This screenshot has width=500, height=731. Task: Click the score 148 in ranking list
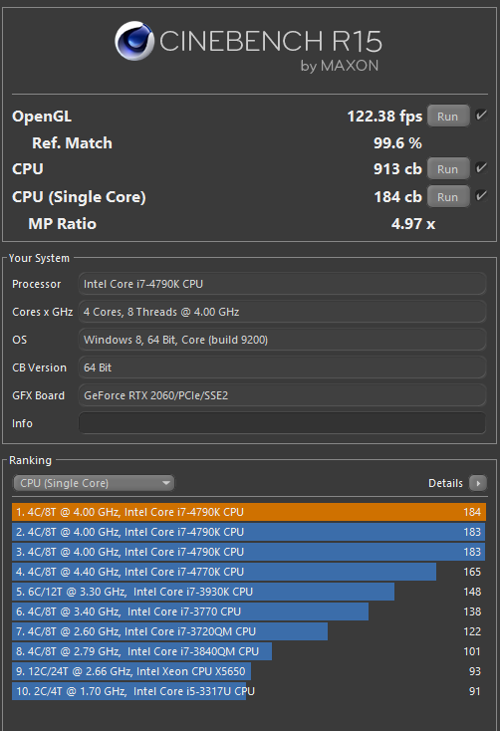coord(472,592)
